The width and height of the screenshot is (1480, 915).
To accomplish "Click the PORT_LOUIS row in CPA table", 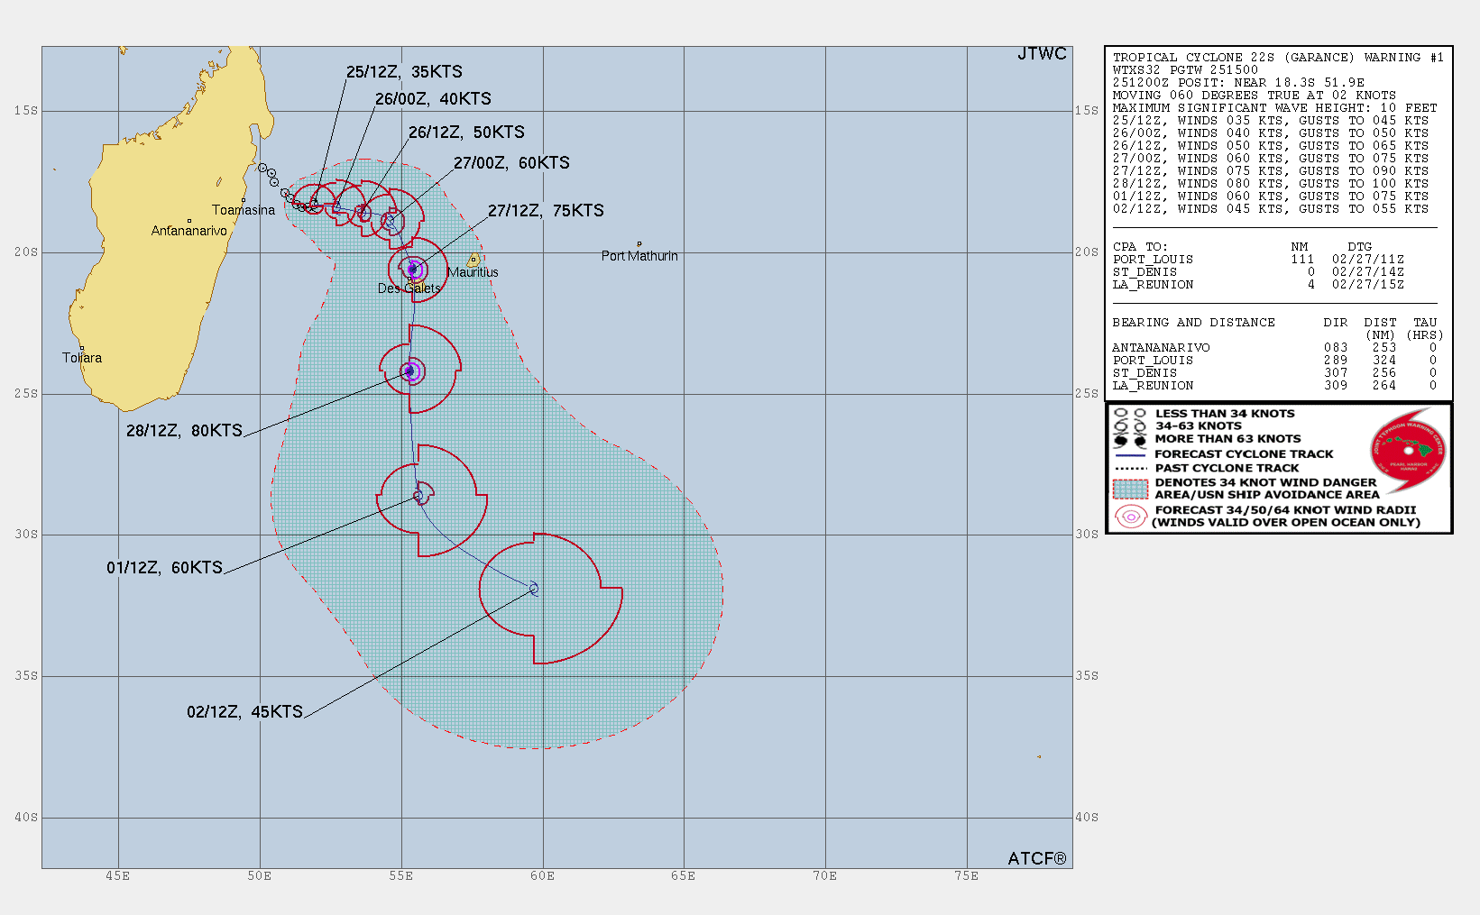I will tap(1258, 260).
